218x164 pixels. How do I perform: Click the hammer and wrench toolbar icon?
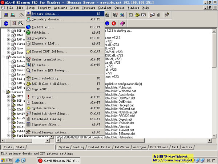click(x=167, y=15)
